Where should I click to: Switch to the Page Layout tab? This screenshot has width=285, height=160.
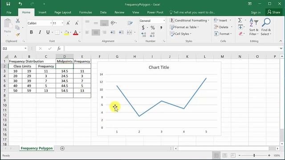click(x=63, y=12)
